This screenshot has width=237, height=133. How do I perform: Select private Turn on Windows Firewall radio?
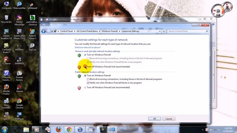coord(85,55)
